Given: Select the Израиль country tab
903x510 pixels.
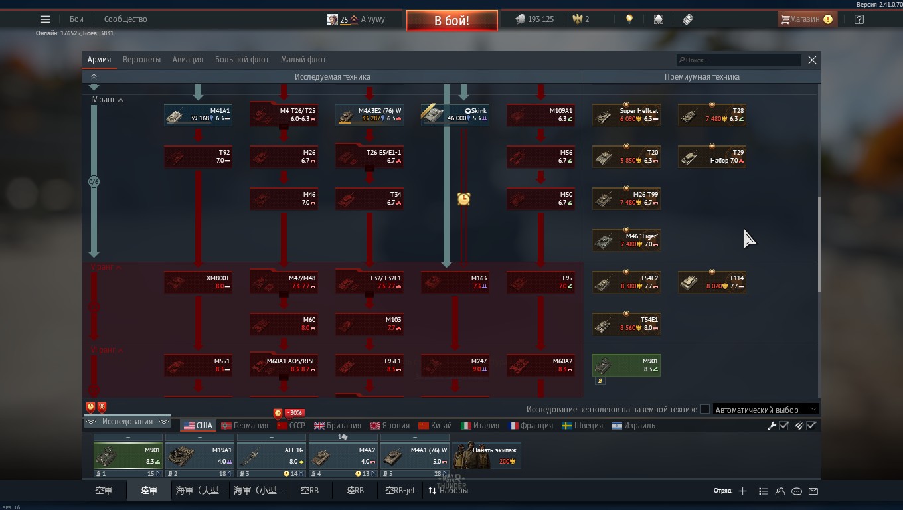Looking at the screenshot, I should [x=633, y=426].
